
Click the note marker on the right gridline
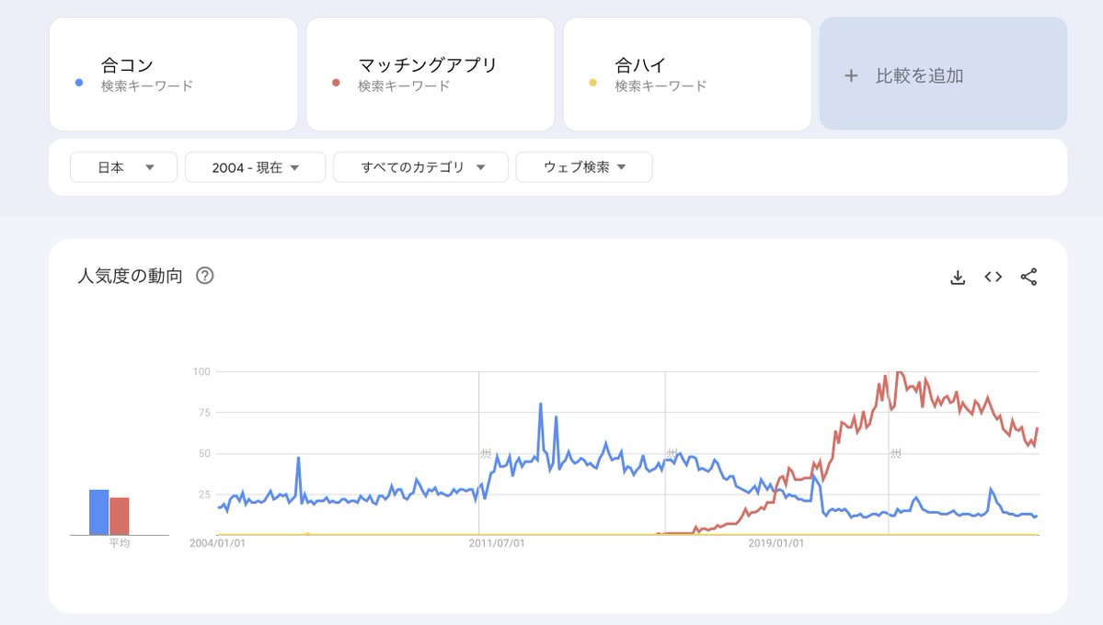pos(894,453)
